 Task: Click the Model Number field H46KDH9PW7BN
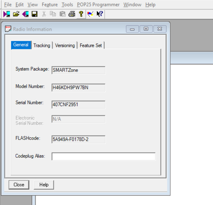[78, 87]
